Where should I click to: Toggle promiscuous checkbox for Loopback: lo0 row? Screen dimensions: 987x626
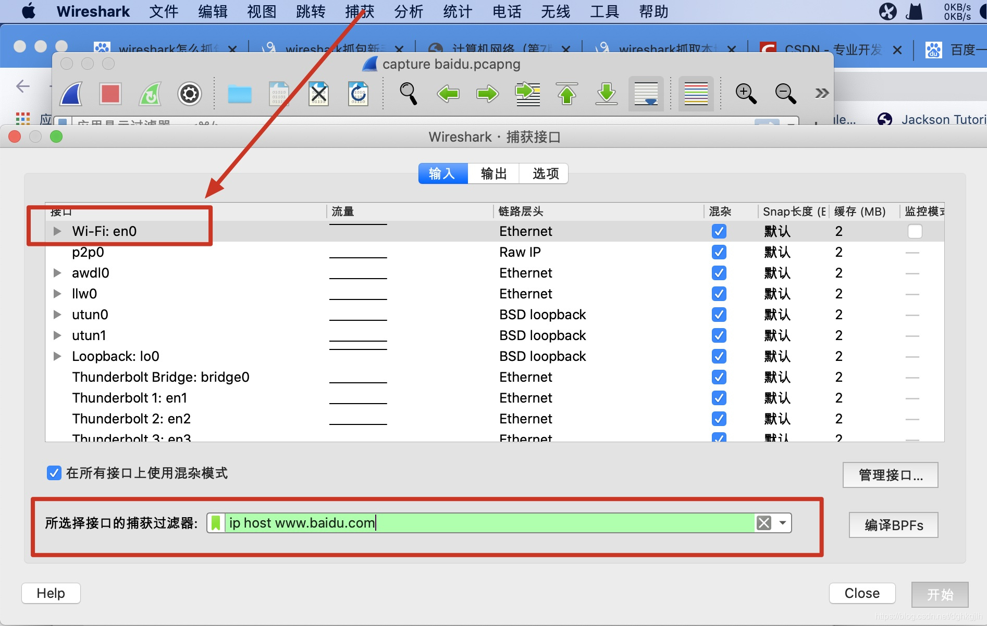tap(719, 356)
